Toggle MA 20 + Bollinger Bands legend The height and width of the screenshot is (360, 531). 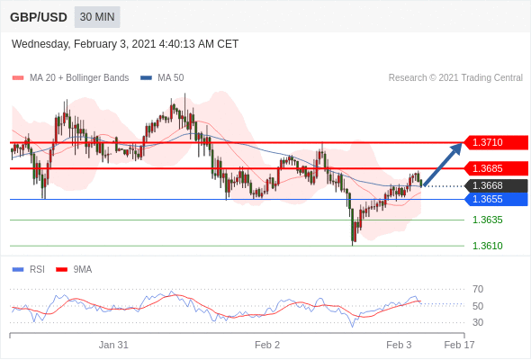click(70, 78)
